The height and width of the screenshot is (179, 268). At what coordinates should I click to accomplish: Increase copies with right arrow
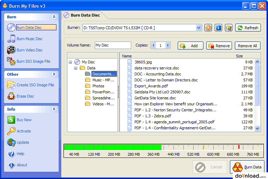168,45
